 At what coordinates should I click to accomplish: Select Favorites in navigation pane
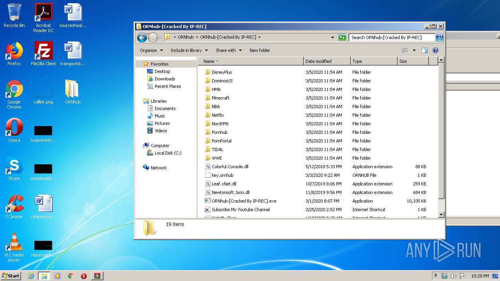pyautogui.click(x=159, y=64)
